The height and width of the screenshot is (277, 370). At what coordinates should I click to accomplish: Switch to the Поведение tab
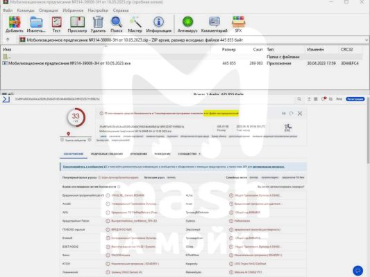coord(162,154)
